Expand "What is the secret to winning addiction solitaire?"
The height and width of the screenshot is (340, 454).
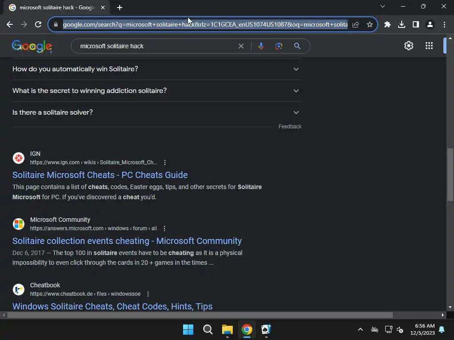[x=157, y=91]
